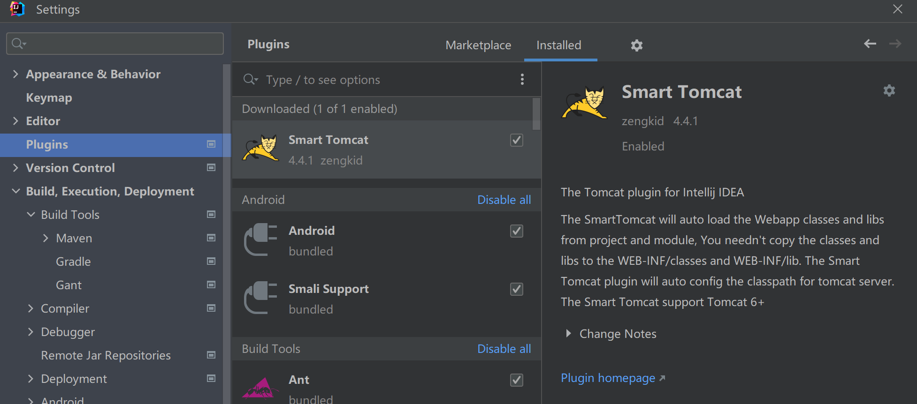Toggle the Smali Support plugin checkbox
Screen dimensions: 917x404
[x=516, y=289]
